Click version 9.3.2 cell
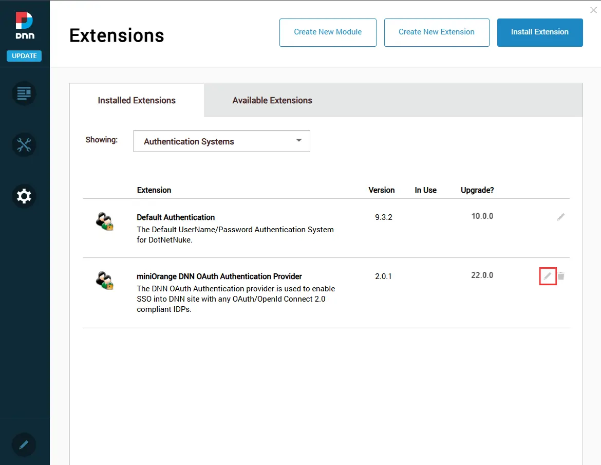The width and height of the screenshot is (601, 465). click(x=383, y=217)
